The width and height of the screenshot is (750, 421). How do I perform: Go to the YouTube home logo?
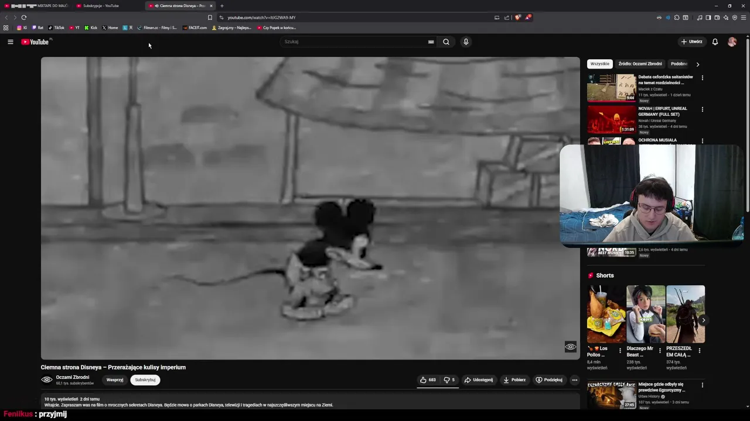[36, 42]
